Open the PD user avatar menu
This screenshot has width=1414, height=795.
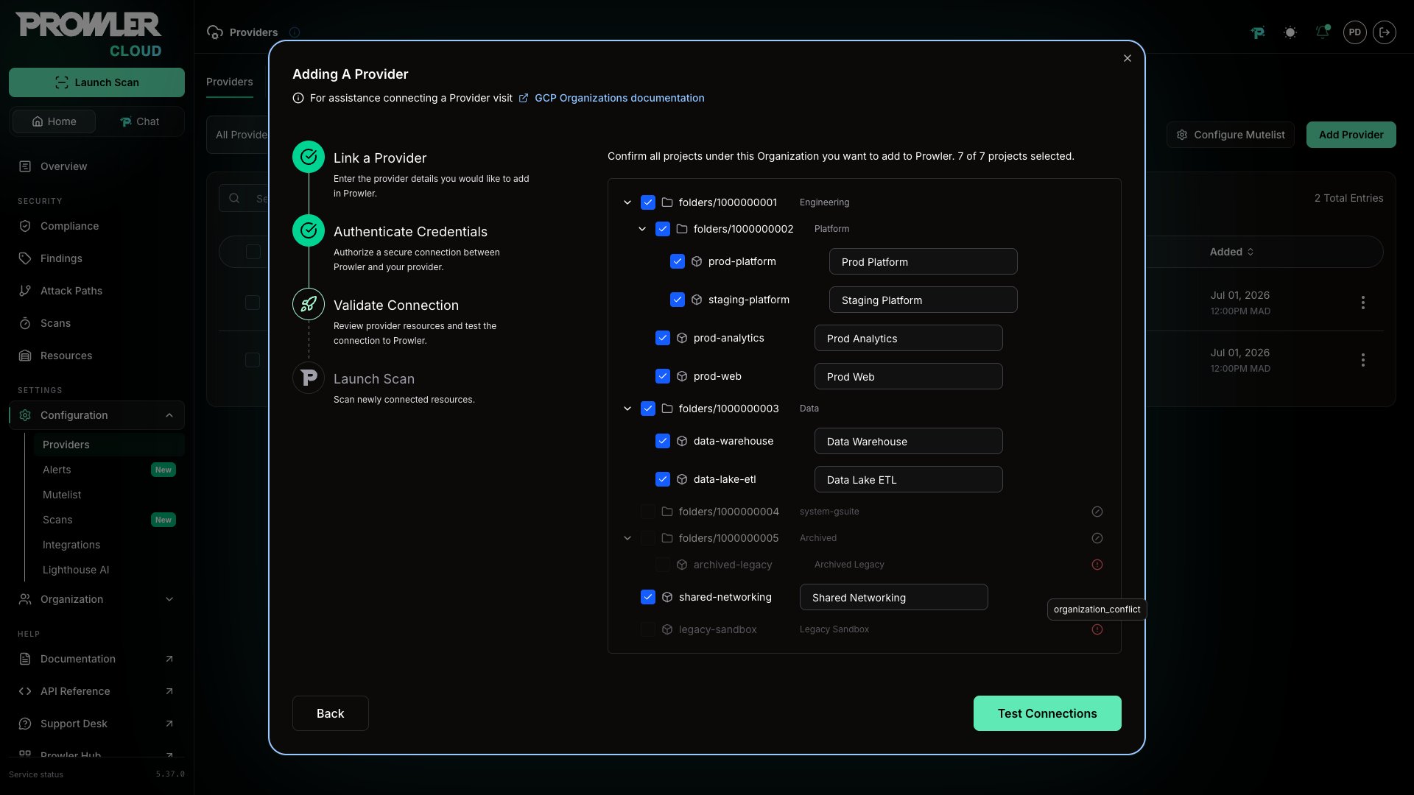[1354, 32]
